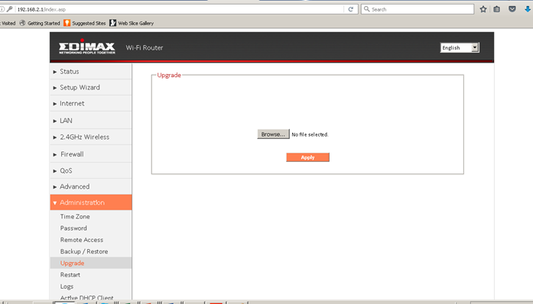
Task: Expand the Firewall menu
Action: [x=91, y=154]
